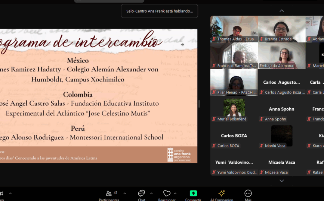324x201 pixels.
Task: Expand the Participantes options arrow
Action: (x=124, y=193)
